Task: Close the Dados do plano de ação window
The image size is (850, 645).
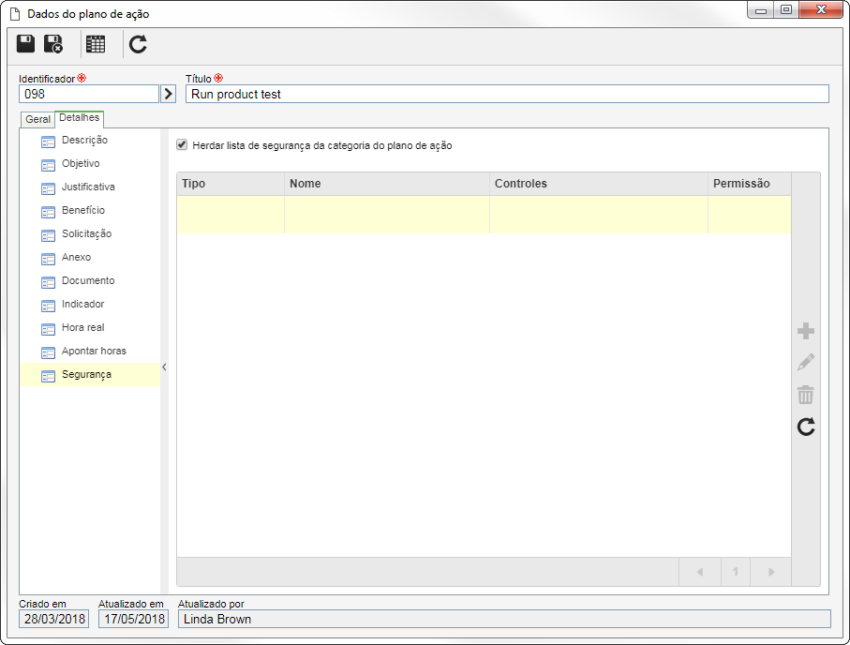Action: point(821,10)
